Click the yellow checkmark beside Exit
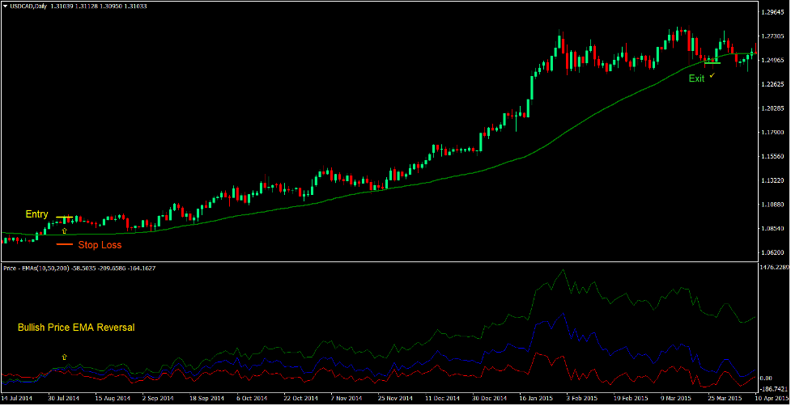This screenshot has width=791, height=406. click(x=712, y=75)
